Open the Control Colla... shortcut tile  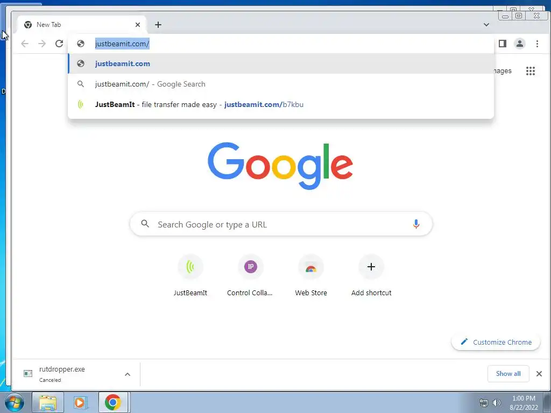[x=250, y=276]
